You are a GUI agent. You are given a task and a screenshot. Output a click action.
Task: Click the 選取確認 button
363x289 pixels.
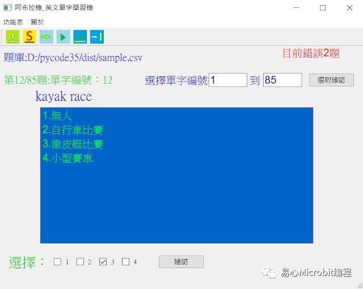[331, 80]
